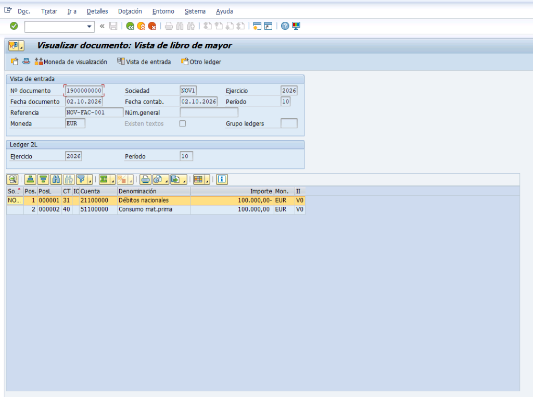Click the blue information icon in table toolbar
Image resolution: width=533 pixels, height=397 pixels.
coord(222,179)
